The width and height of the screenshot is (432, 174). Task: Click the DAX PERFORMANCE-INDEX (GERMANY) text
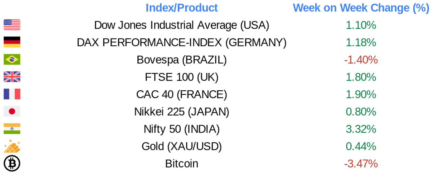pos(182,42)
